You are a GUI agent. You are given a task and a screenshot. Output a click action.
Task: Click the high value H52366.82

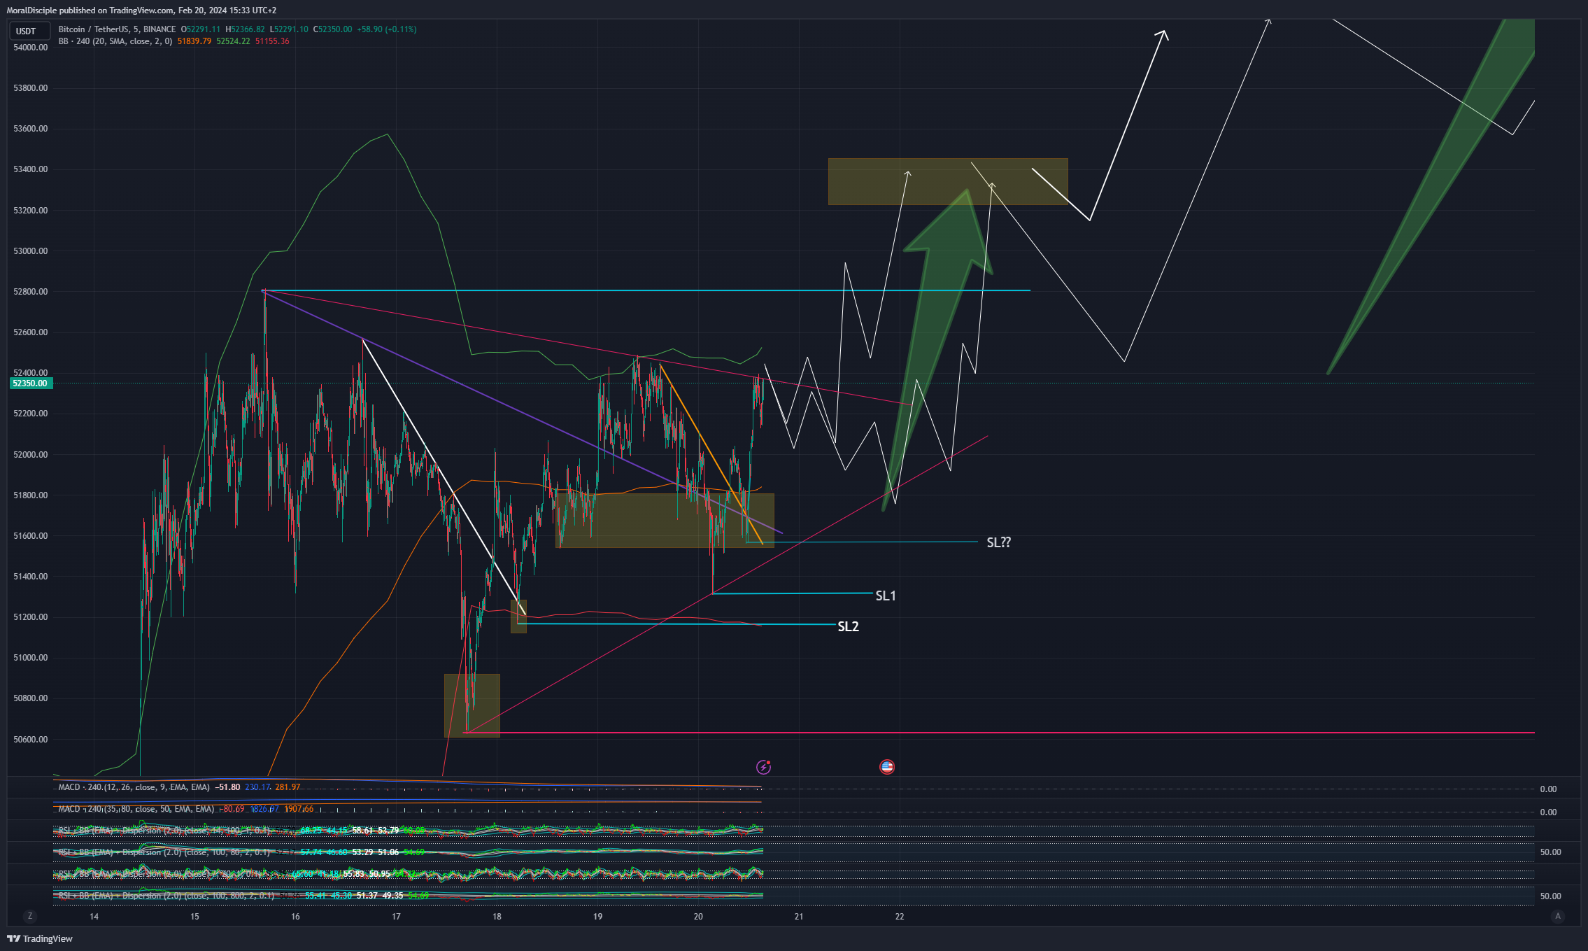click(246, 29)
